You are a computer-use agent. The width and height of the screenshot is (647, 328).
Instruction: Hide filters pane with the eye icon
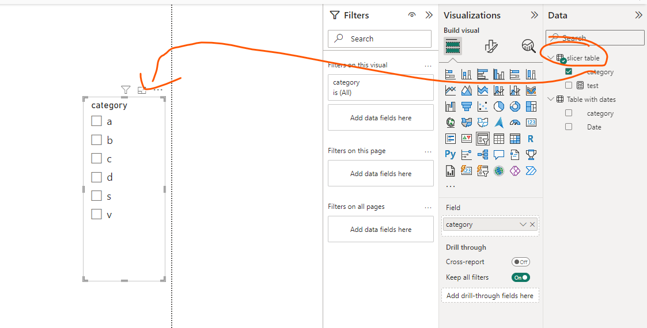point(412,15)
